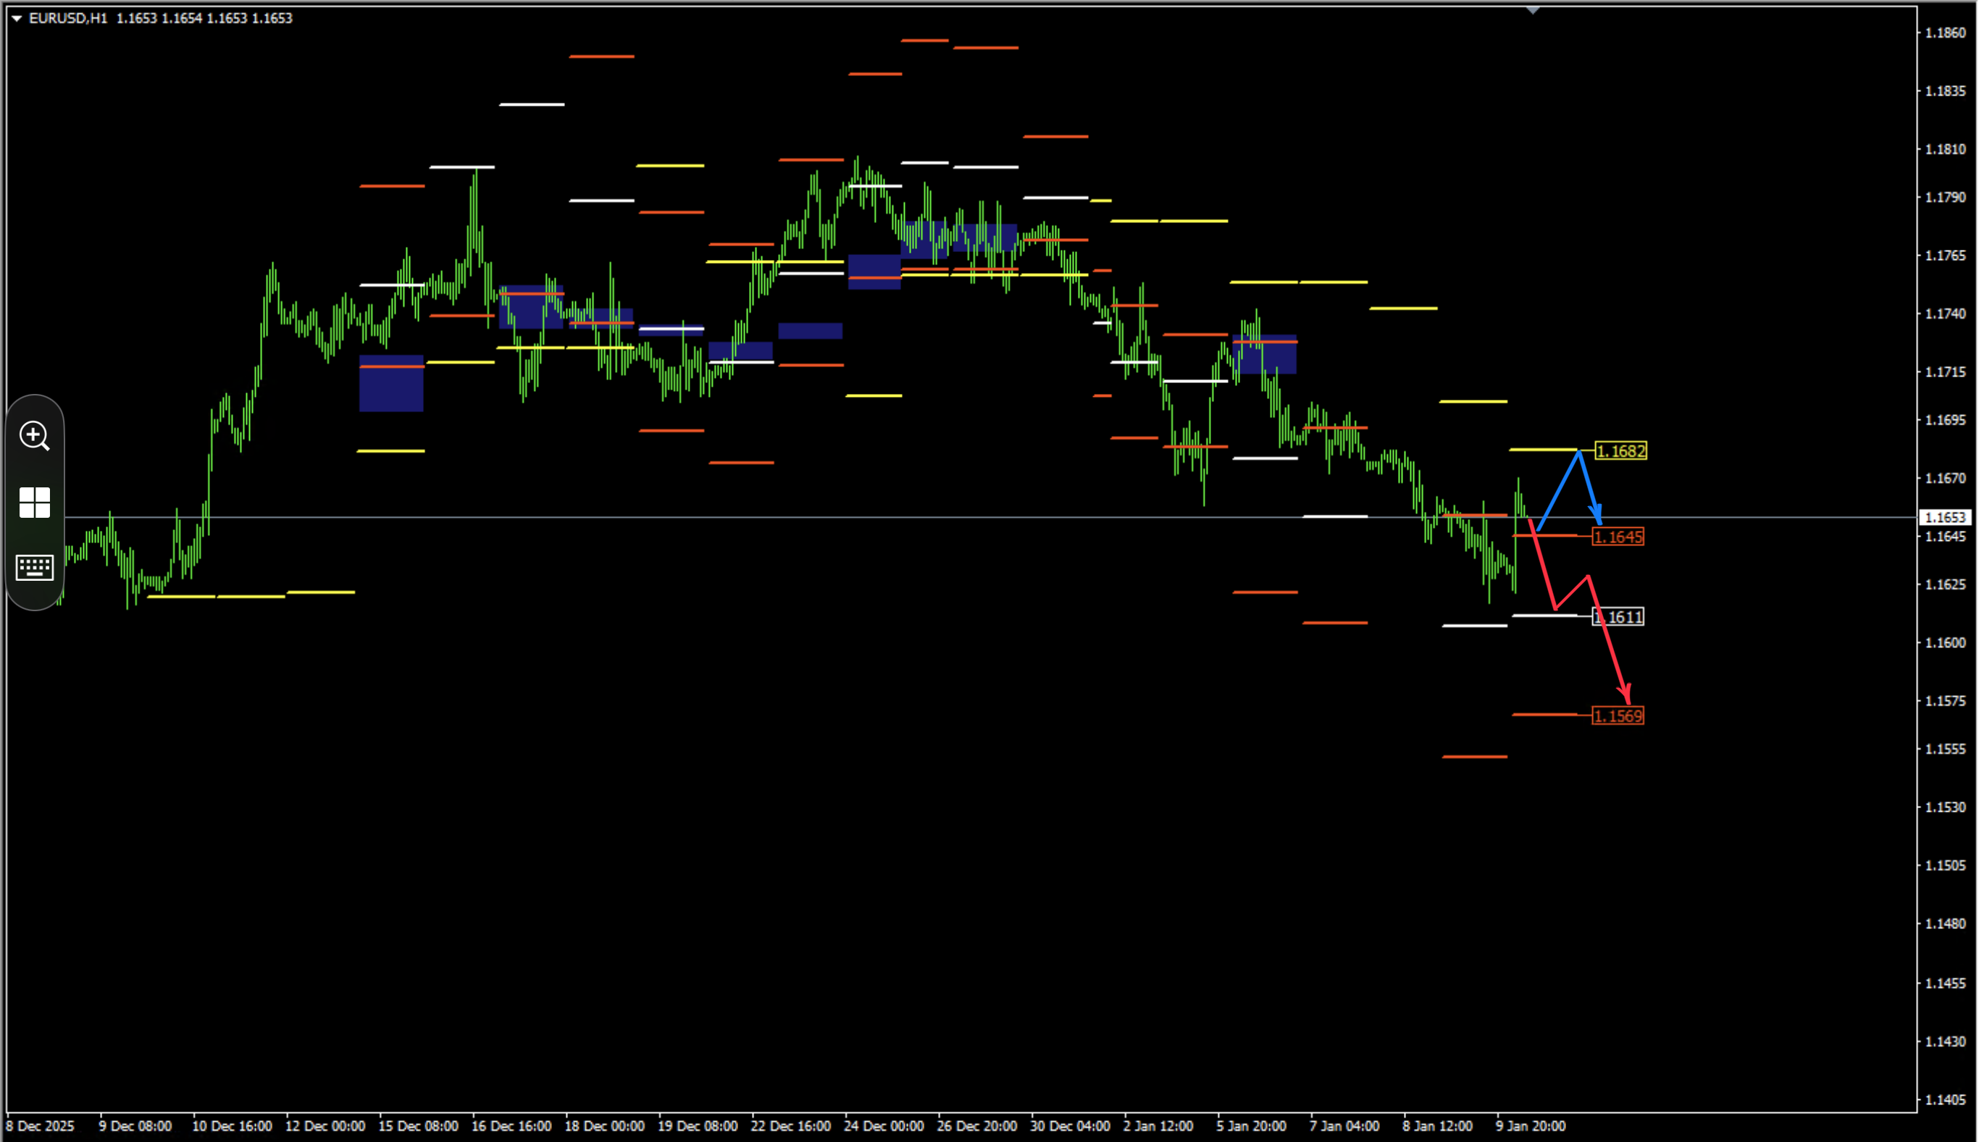Click the 15 Dec 08:00 time label
The width and height of the screenshot is (1979, 1142).
tap(419, 1126)
